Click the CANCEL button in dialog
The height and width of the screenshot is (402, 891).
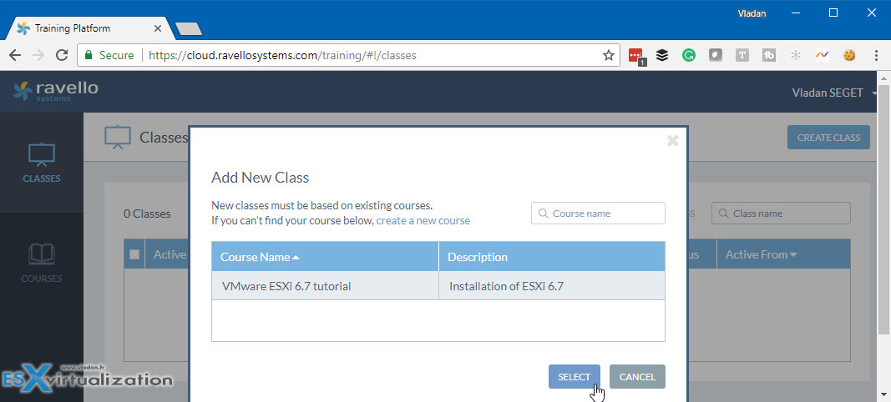[x=637, y=376]
